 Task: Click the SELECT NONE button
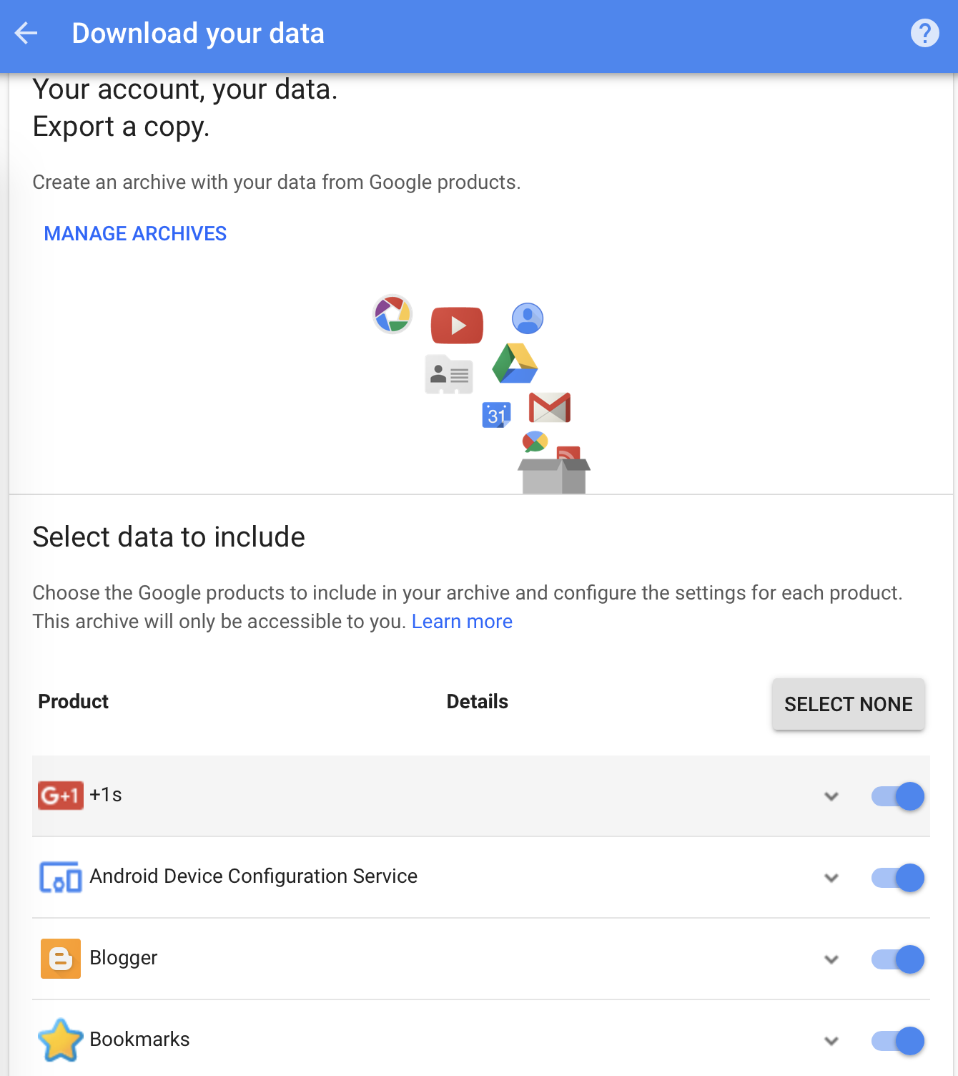(x=849, y=704)
